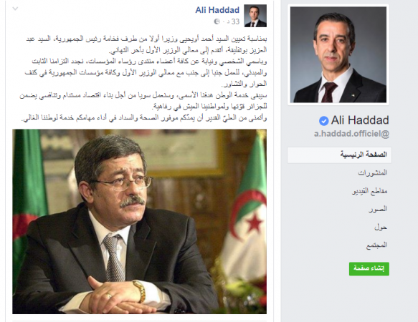This screenshot has width=418, height=322.
Task: Open the المنشورات sidebar section
Action: coord(372,173)
